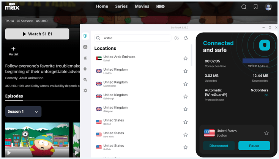
Task: Pause the VPN connection
Action: (x=254, y=146)
